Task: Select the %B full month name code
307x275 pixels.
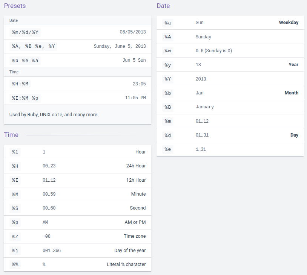Action: (167, 107)
